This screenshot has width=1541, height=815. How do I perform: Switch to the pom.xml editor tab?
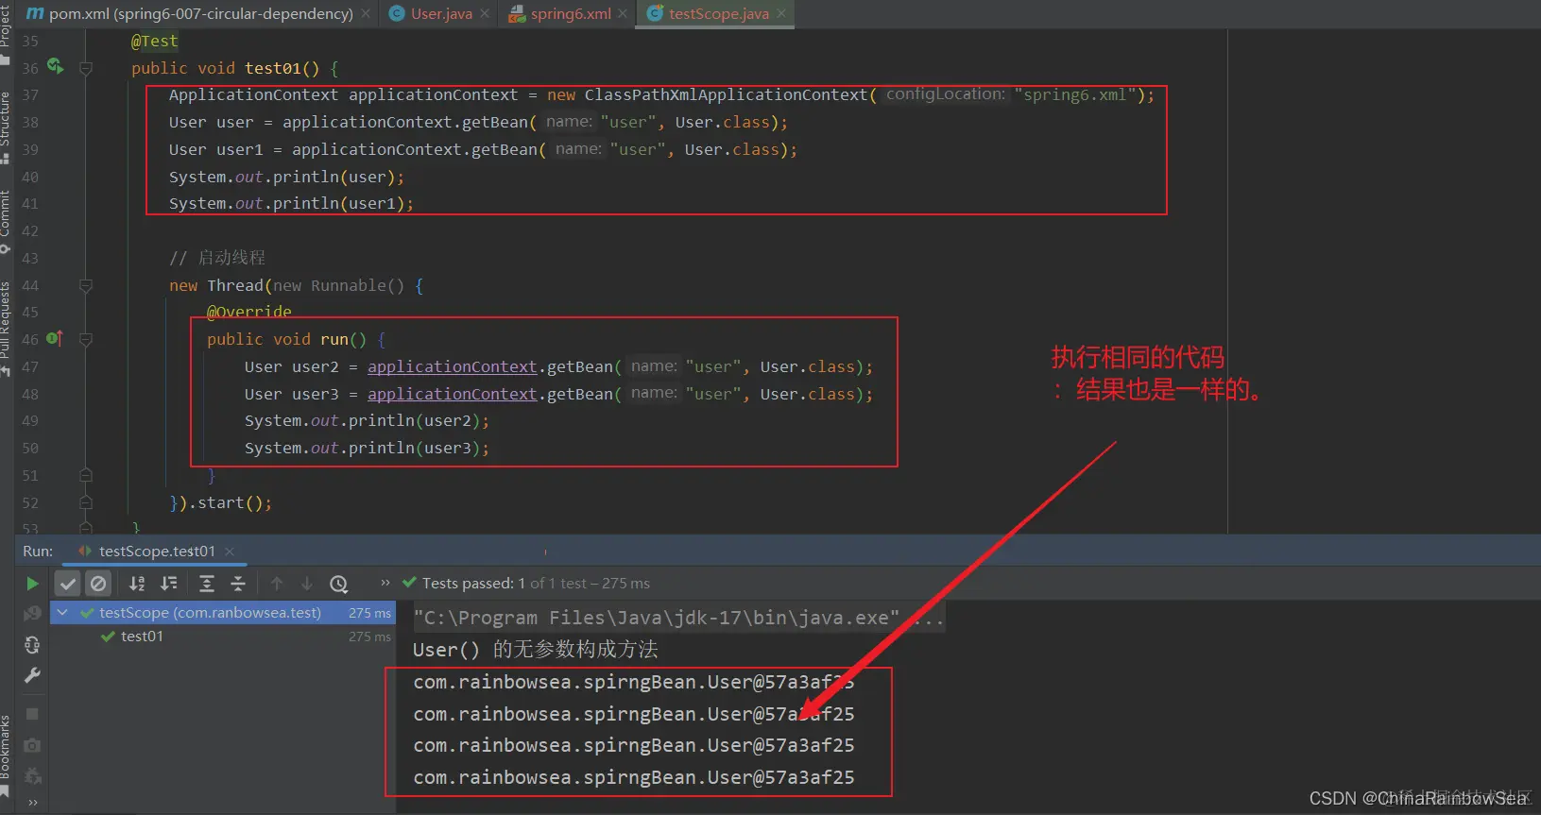[x=200, y=14]
